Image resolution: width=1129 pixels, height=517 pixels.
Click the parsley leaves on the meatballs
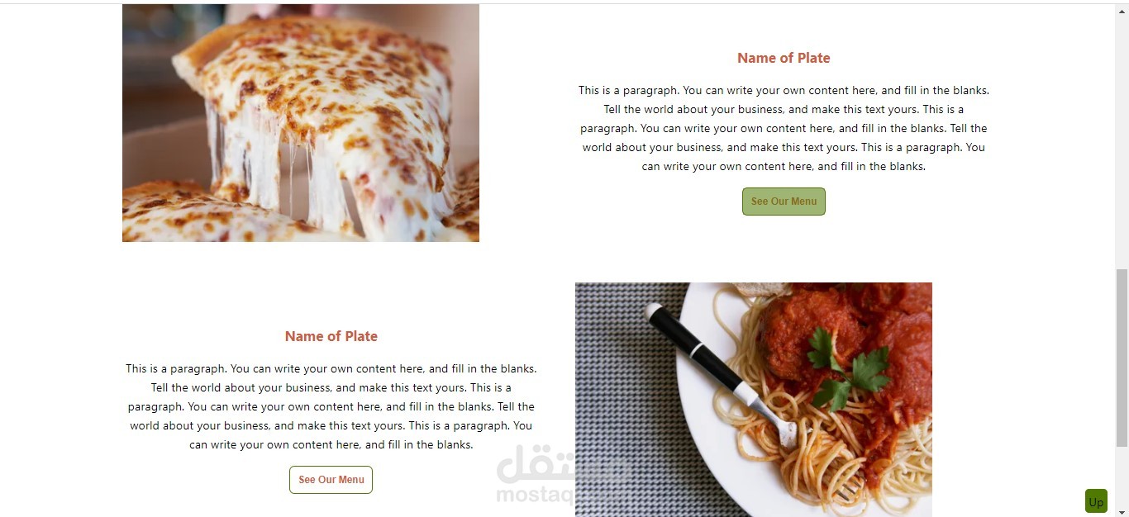click(x=848, y=369)
